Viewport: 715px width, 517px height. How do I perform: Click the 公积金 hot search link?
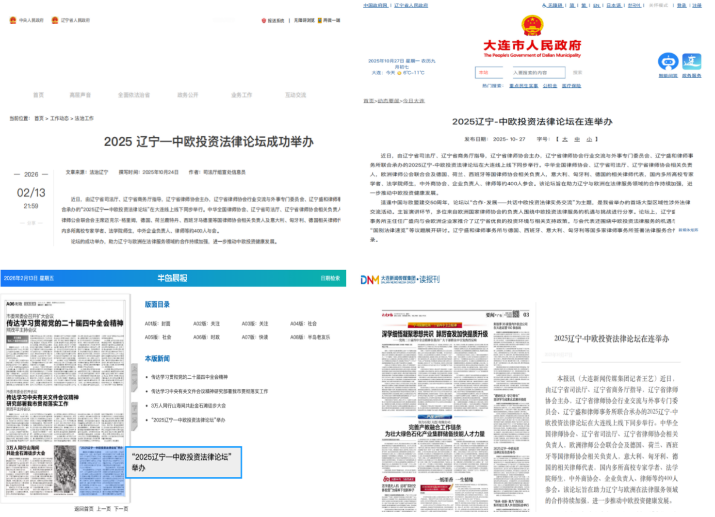pyautogui.click(x=550, y=86)
